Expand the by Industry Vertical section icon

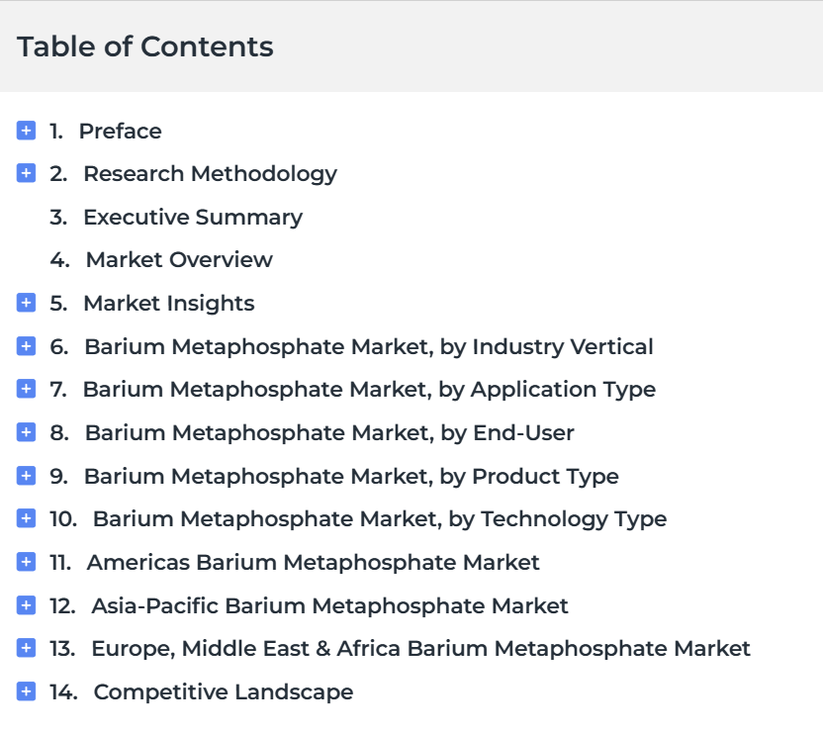(x=27, y=346)
